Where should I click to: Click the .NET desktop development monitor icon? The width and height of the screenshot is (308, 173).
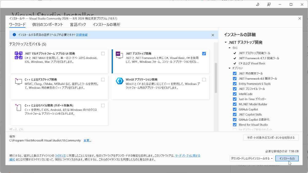coord(119,55)
